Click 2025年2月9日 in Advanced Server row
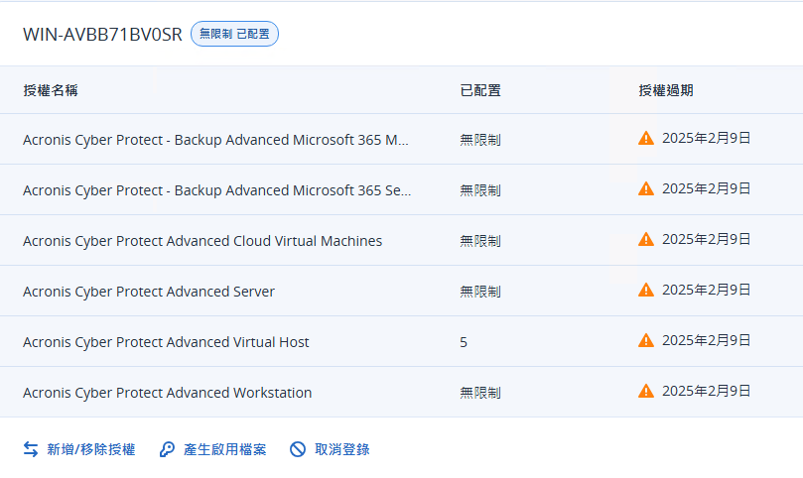This screenshot has height=478, width=803. 706,291
